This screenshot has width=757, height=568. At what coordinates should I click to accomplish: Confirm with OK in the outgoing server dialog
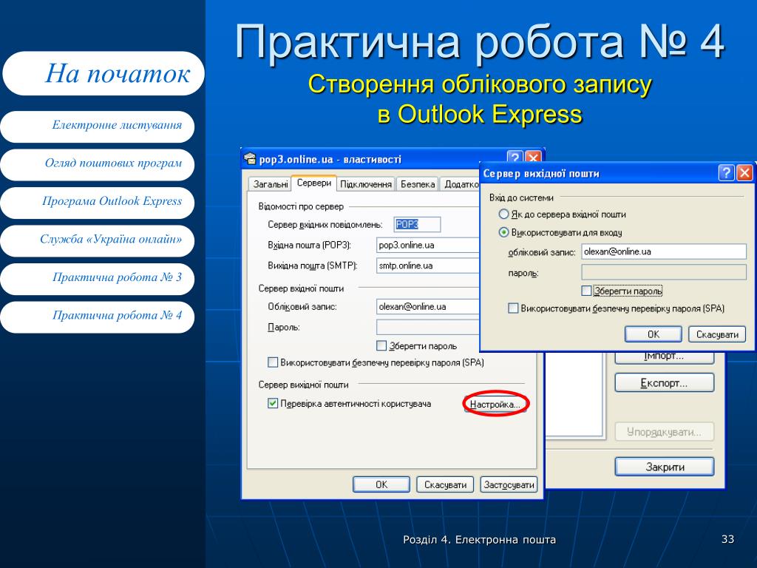point(654,334)
